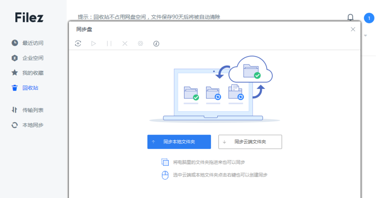
Task: Click the sync settings circle icon
Action: pyautogui.click(x=140, y=43)
